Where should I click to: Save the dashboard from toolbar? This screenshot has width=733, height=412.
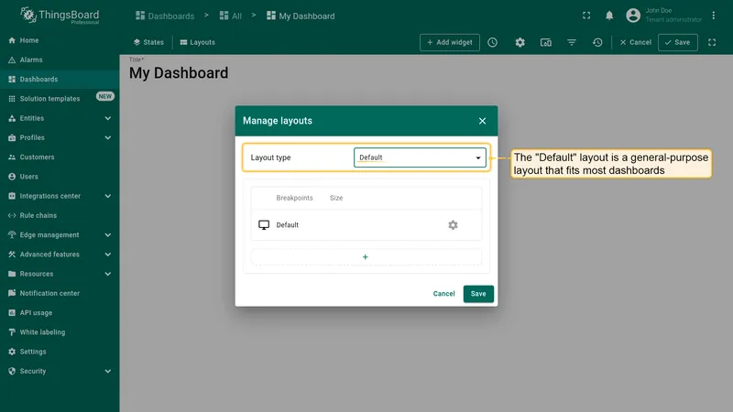(x=678, y=42)
